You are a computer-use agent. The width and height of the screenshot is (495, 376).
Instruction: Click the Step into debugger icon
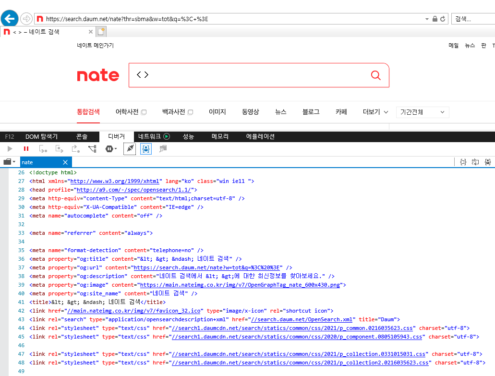click(x=43, y=149)
